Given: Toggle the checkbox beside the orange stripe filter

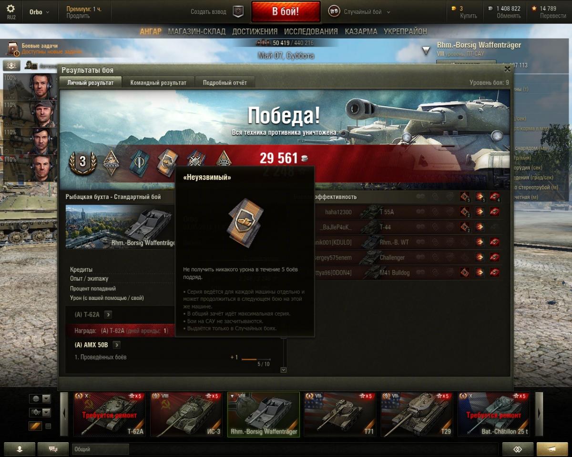Looking at the screenshot, I should (x=48, y=426).
